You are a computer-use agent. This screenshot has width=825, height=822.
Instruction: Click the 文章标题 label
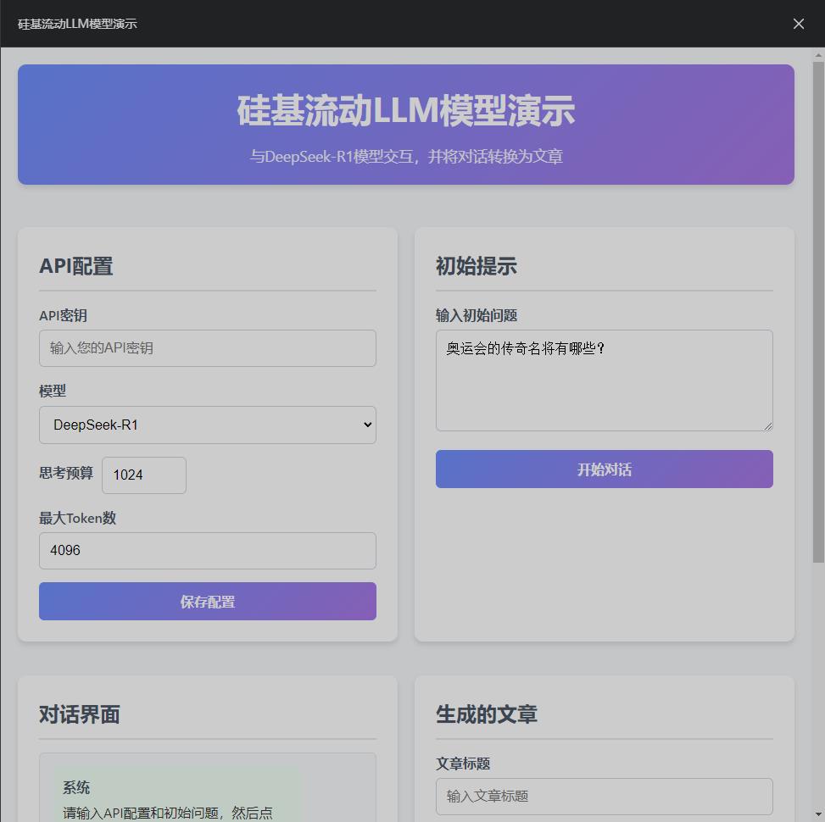point(463,764)
